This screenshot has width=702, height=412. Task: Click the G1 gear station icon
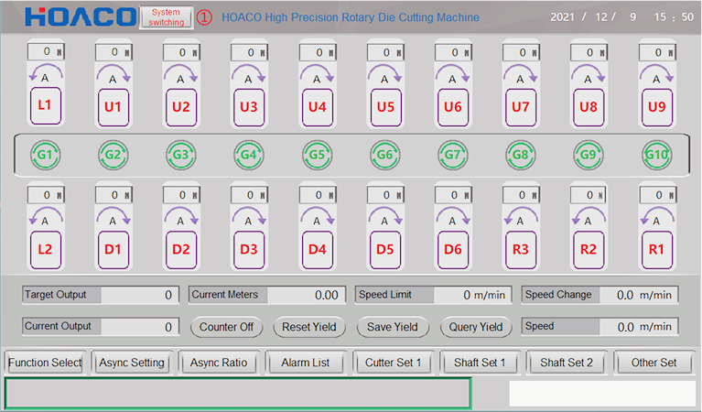pyautogui.click(x=45, y=155)
